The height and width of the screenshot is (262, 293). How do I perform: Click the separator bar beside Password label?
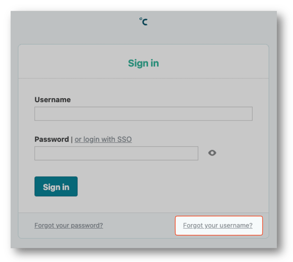pos(72,140)
